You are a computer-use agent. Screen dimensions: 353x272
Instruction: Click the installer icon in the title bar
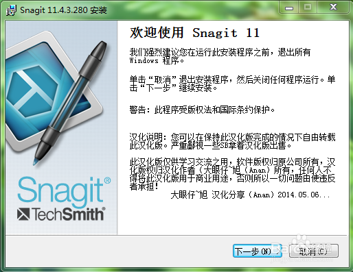[x=11, y=10]
